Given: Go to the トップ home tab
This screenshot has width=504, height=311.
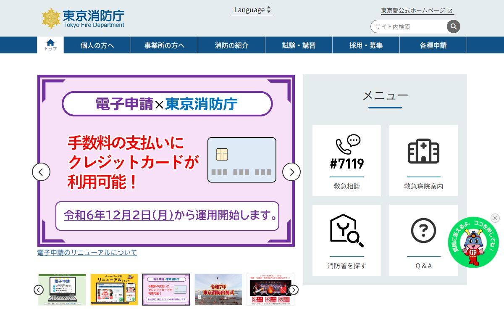Looking at the screenshot, I should 50,45.
